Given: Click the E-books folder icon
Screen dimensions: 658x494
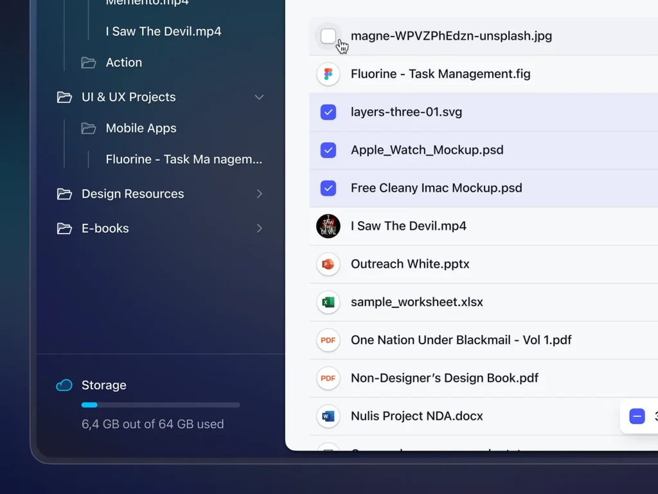Looking at the screenshot, I should pos(64,228).
